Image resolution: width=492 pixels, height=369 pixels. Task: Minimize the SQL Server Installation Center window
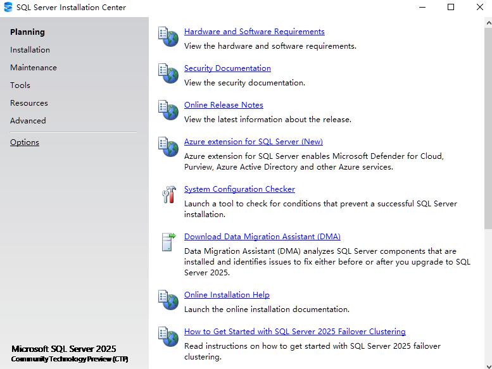422,7
